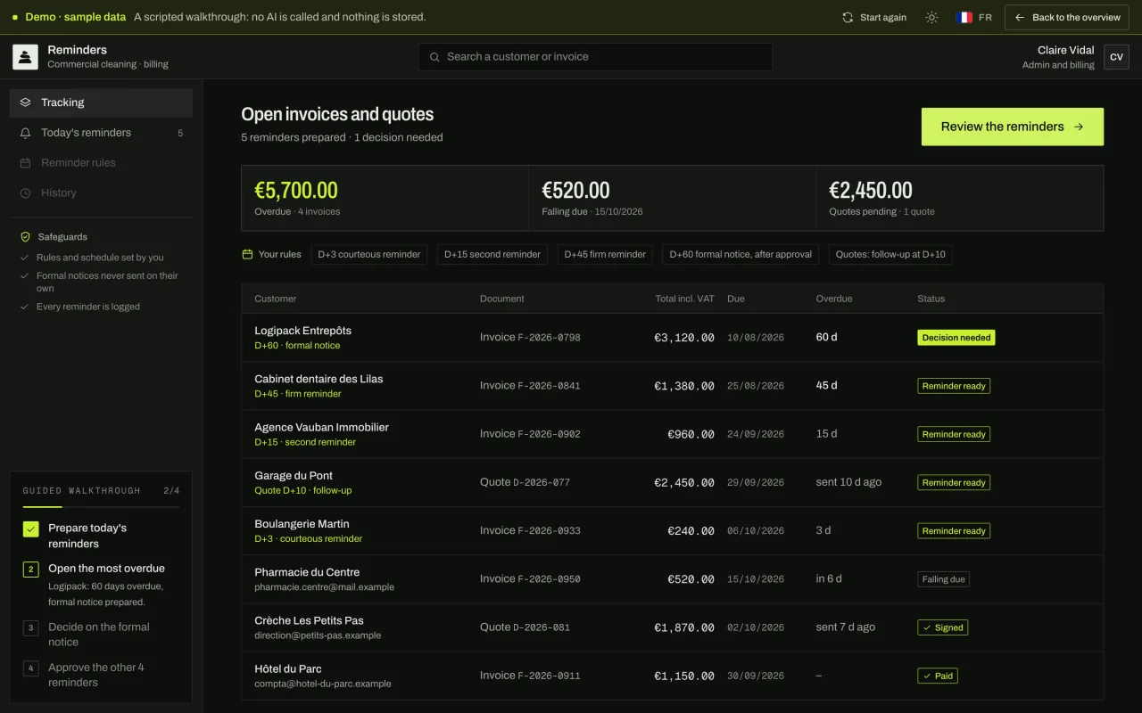1142x713 pixels.
Task: Open History in the sidebar
Action: coord(101,193)
